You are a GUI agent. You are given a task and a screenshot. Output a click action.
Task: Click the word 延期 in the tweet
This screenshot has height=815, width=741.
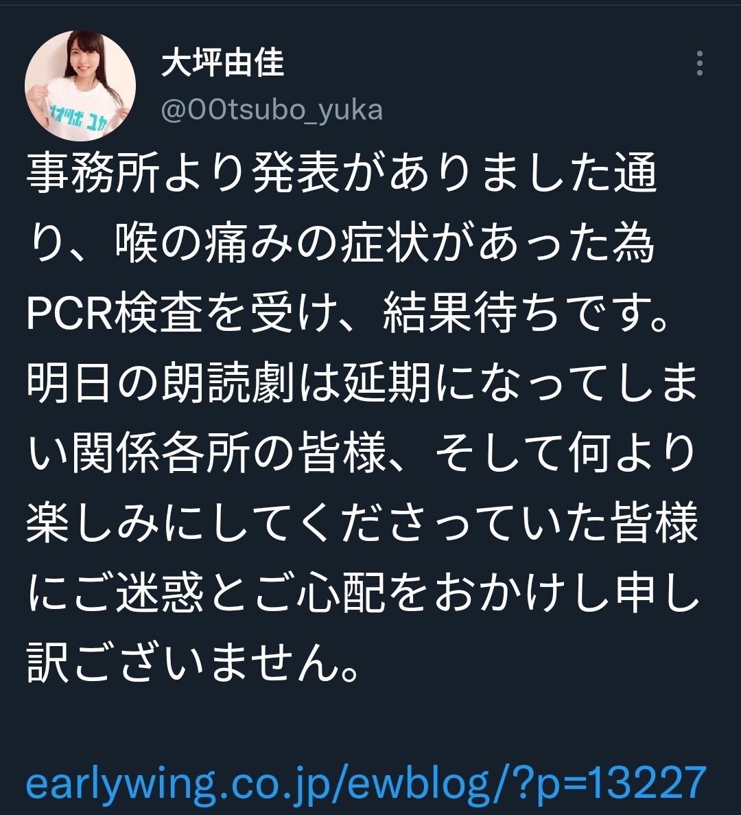387,385
